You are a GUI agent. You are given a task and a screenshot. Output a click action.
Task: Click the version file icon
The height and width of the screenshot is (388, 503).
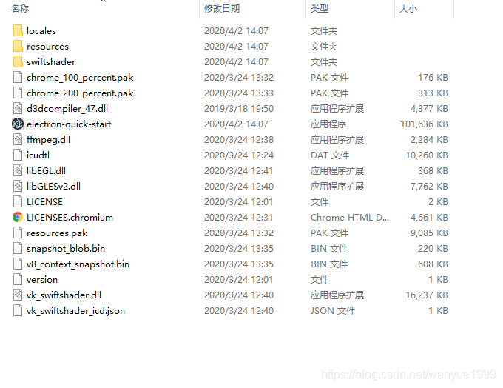tap(18, 279)
